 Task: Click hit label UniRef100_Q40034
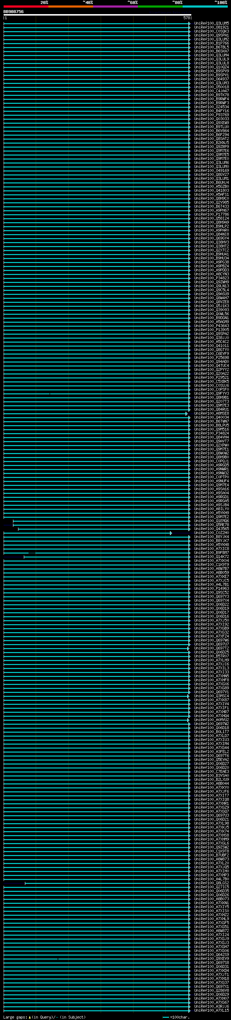pyautogui.click(x=211, y=417)
